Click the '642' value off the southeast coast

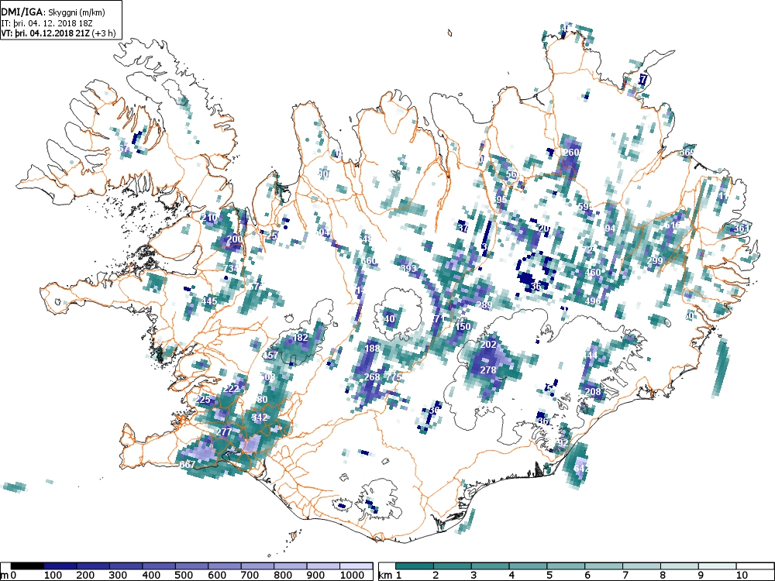point(582,467)
